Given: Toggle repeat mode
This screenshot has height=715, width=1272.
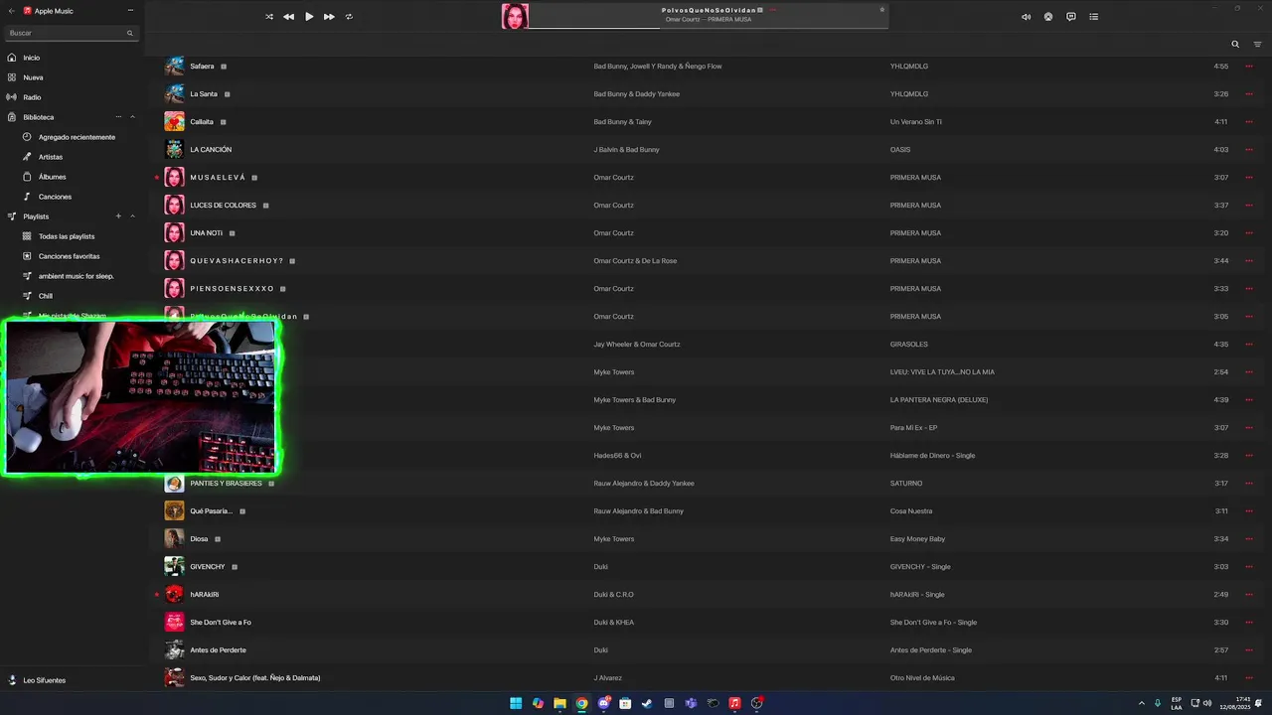Looking at the screenshot, I should 349,17.
